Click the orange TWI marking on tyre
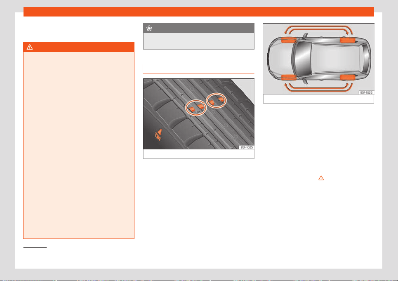 click(x=158, y=135)
